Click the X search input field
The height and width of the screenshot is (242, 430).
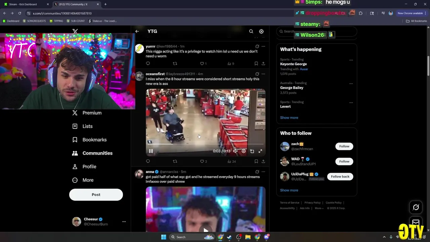316,31
